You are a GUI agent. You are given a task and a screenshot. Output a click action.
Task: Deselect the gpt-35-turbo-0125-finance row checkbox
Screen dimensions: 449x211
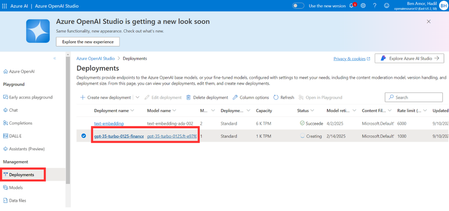(84, 136)
